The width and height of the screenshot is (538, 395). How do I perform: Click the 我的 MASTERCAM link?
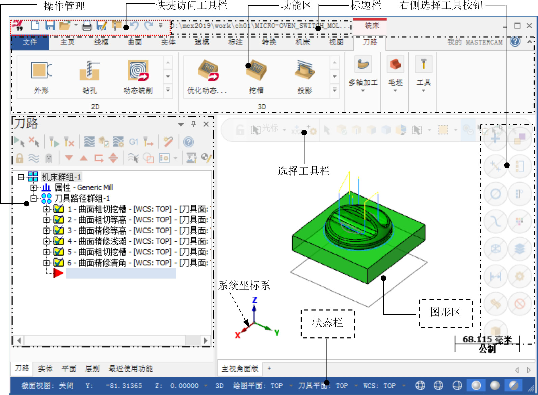475,42
